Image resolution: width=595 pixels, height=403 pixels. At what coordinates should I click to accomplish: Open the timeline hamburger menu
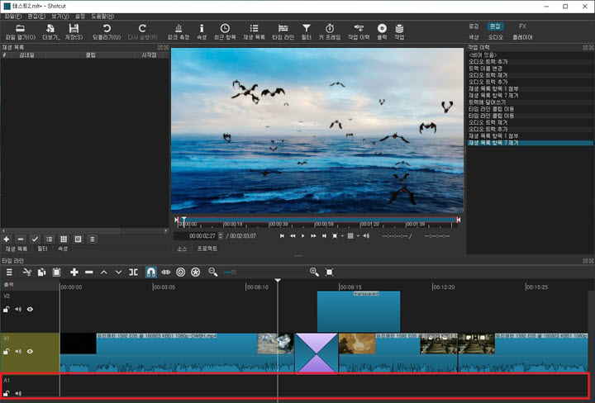(9, 272)
